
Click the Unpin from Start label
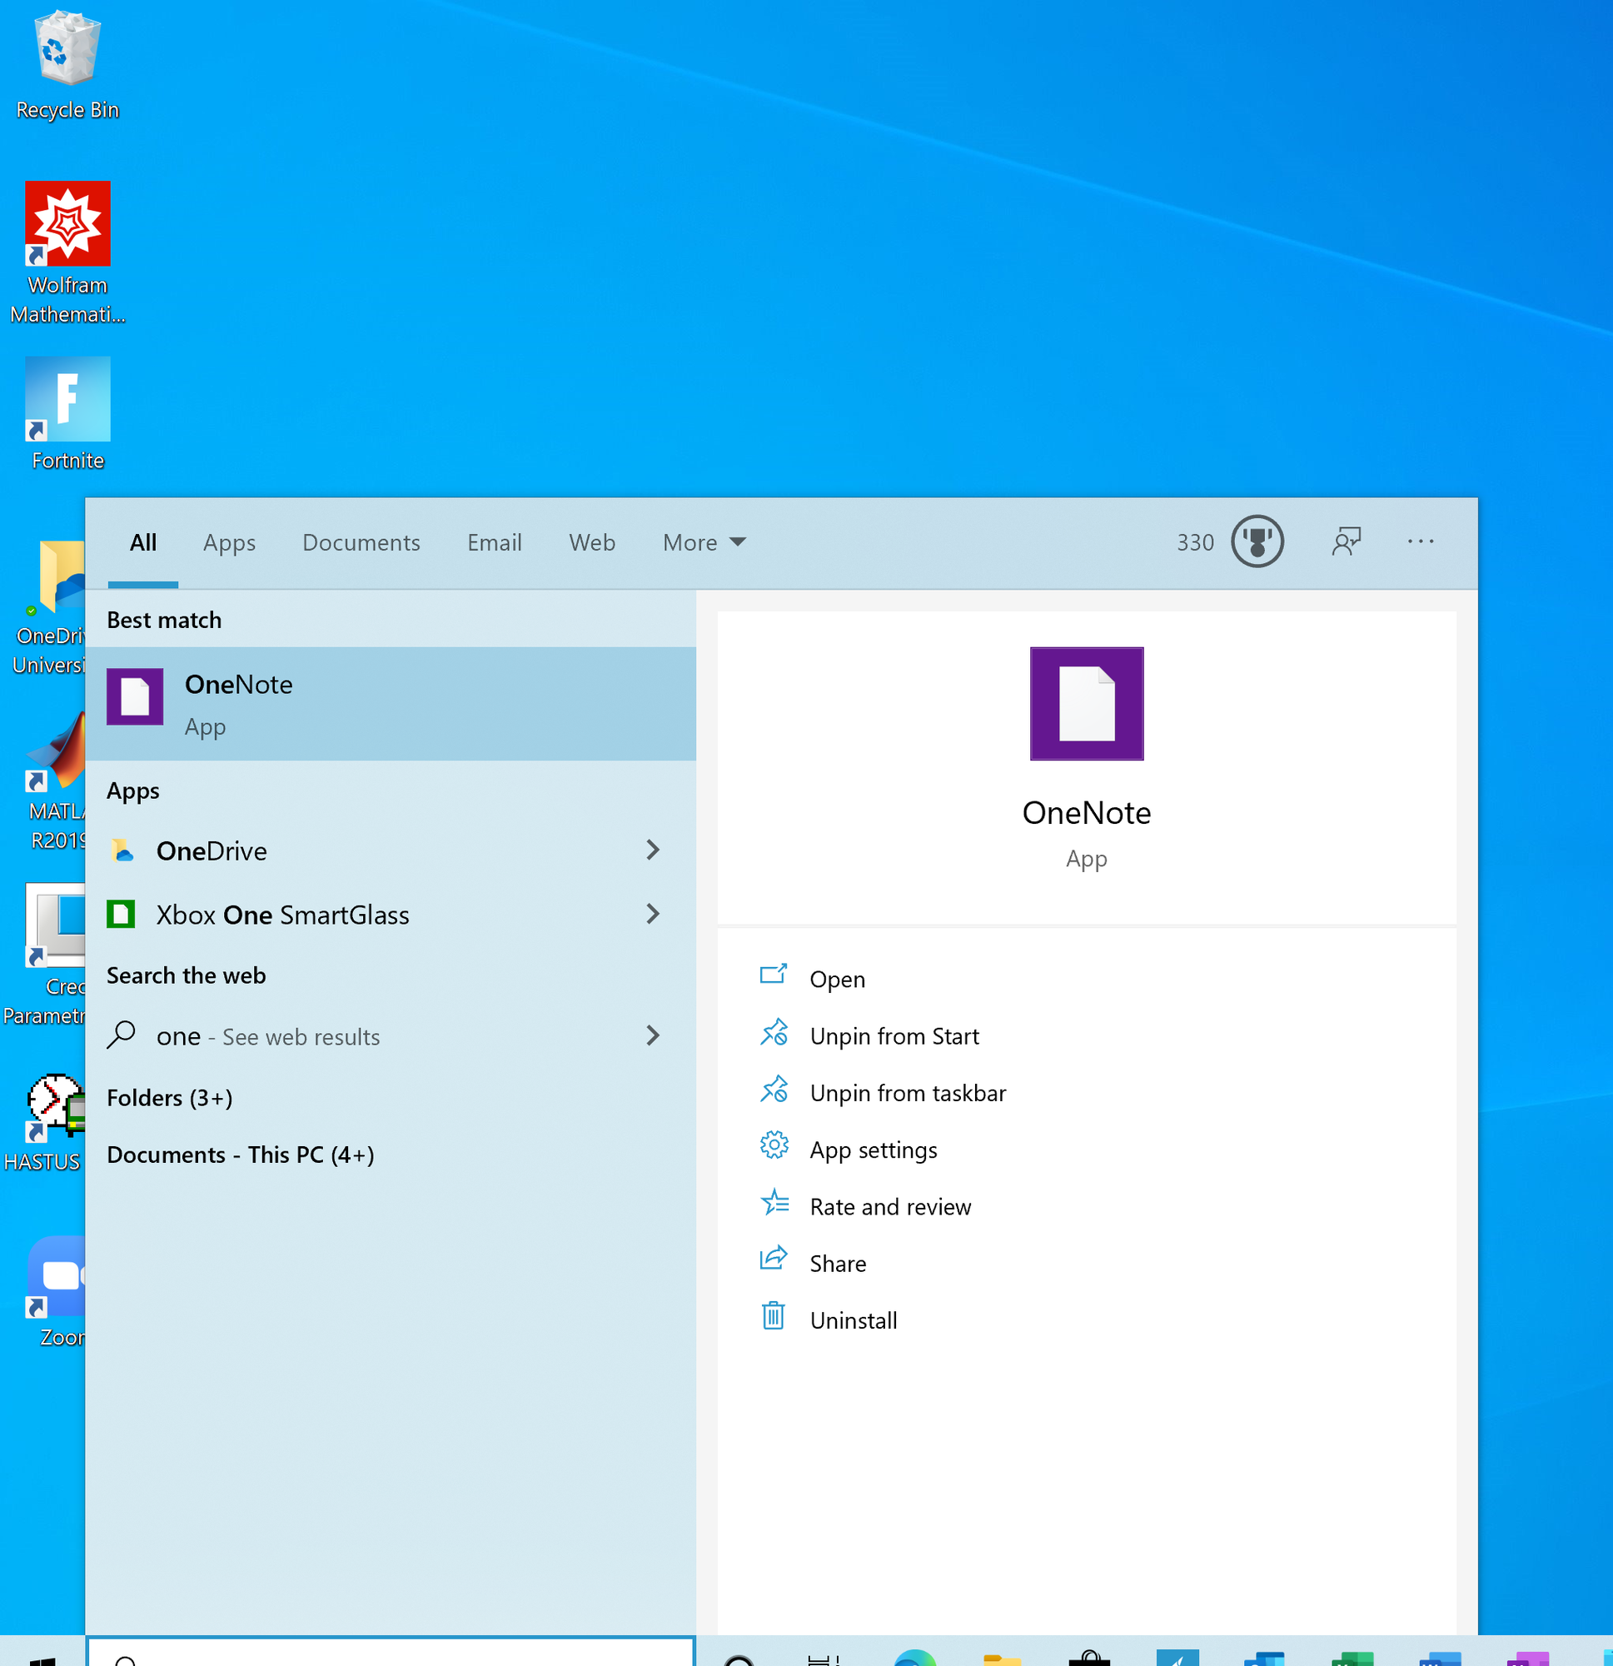click(894, 1036)
